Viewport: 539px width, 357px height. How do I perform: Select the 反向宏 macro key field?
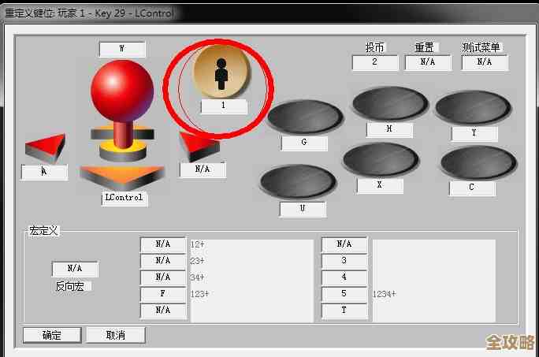[75, 270]
